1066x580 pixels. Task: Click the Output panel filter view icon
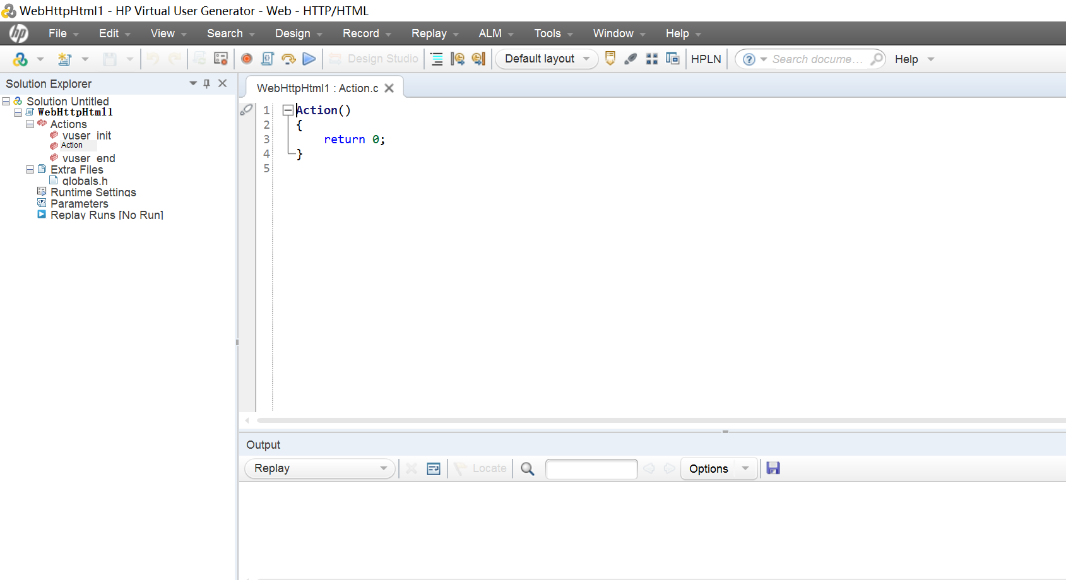tap(434, 468)
